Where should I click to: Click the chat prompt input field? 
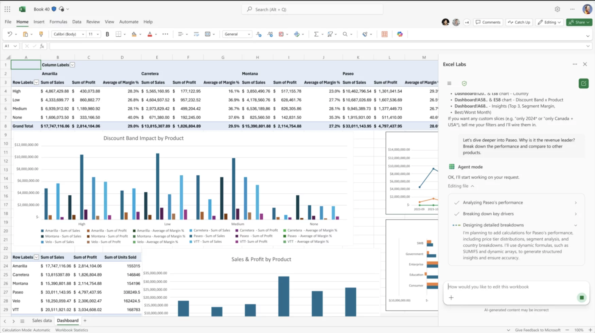tap(510, 287)
